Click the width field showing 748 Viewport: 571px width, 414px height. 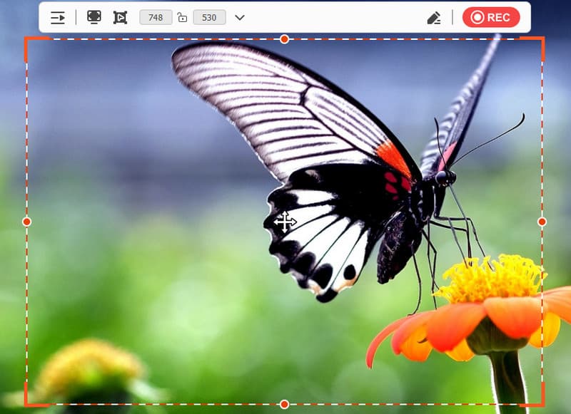(x=156, y=18)
